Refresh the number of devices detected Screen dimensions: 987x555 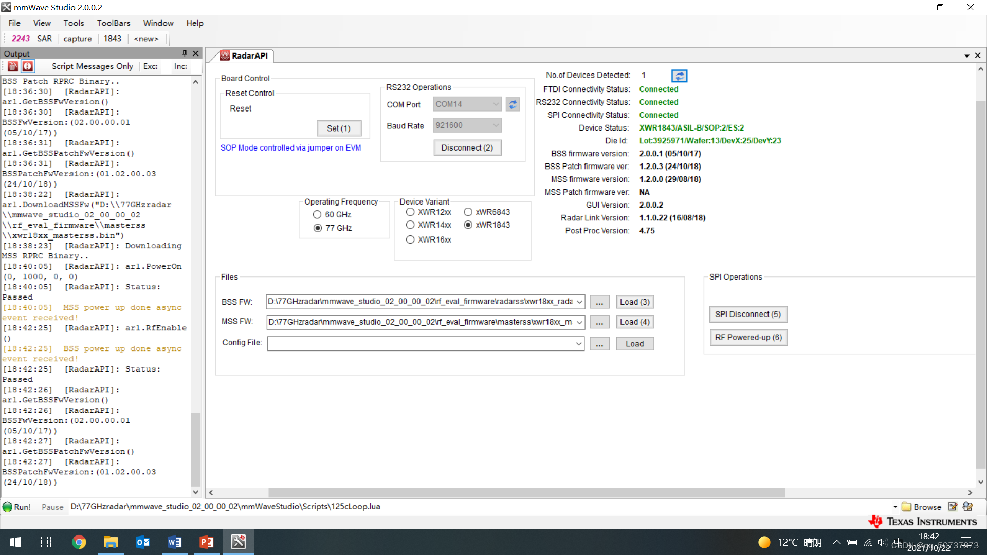[x=679, y=76]
